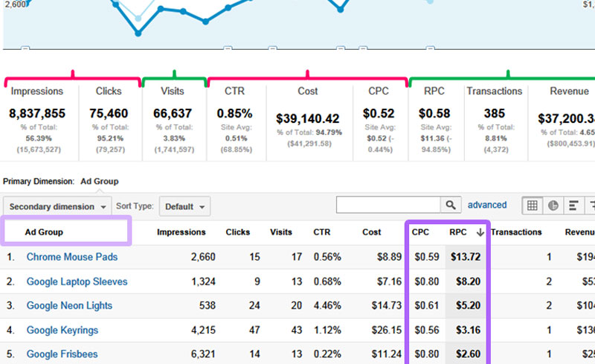Viewport: 595px width, 364px height.
Task: Click the CPC scorecard value $0.52
Action: [x=379, y=113]
